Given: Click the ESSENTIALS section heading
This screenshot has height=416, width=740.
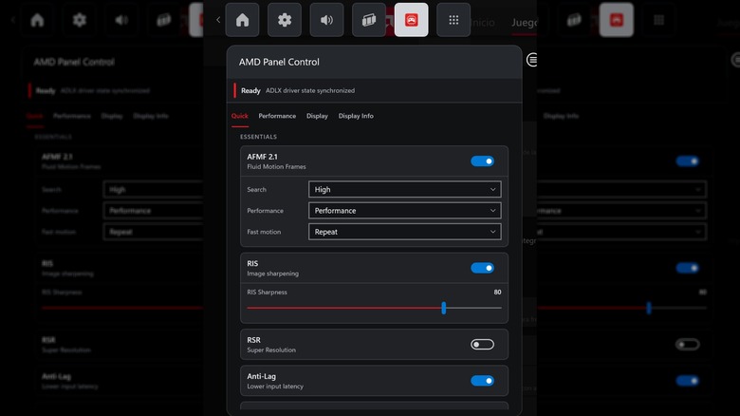Looking at the screenshot, I should point(259,137).
